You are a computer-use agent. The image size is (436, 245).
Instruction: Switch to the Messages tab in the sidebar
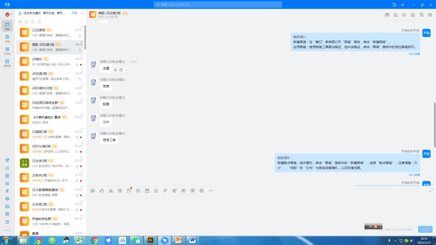(x=7, y=26)
